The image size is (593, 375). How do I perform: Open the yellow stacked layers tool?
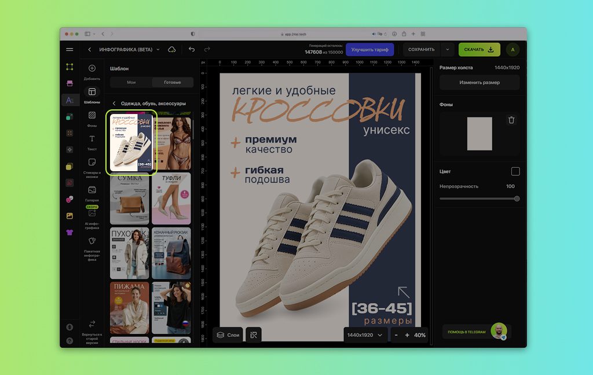(69, 166)
